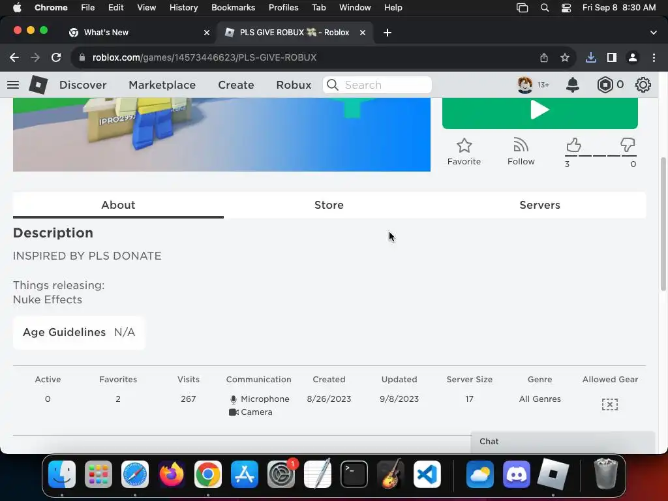Open the Robux page link
668x501 pixels.
click(294, 85)
